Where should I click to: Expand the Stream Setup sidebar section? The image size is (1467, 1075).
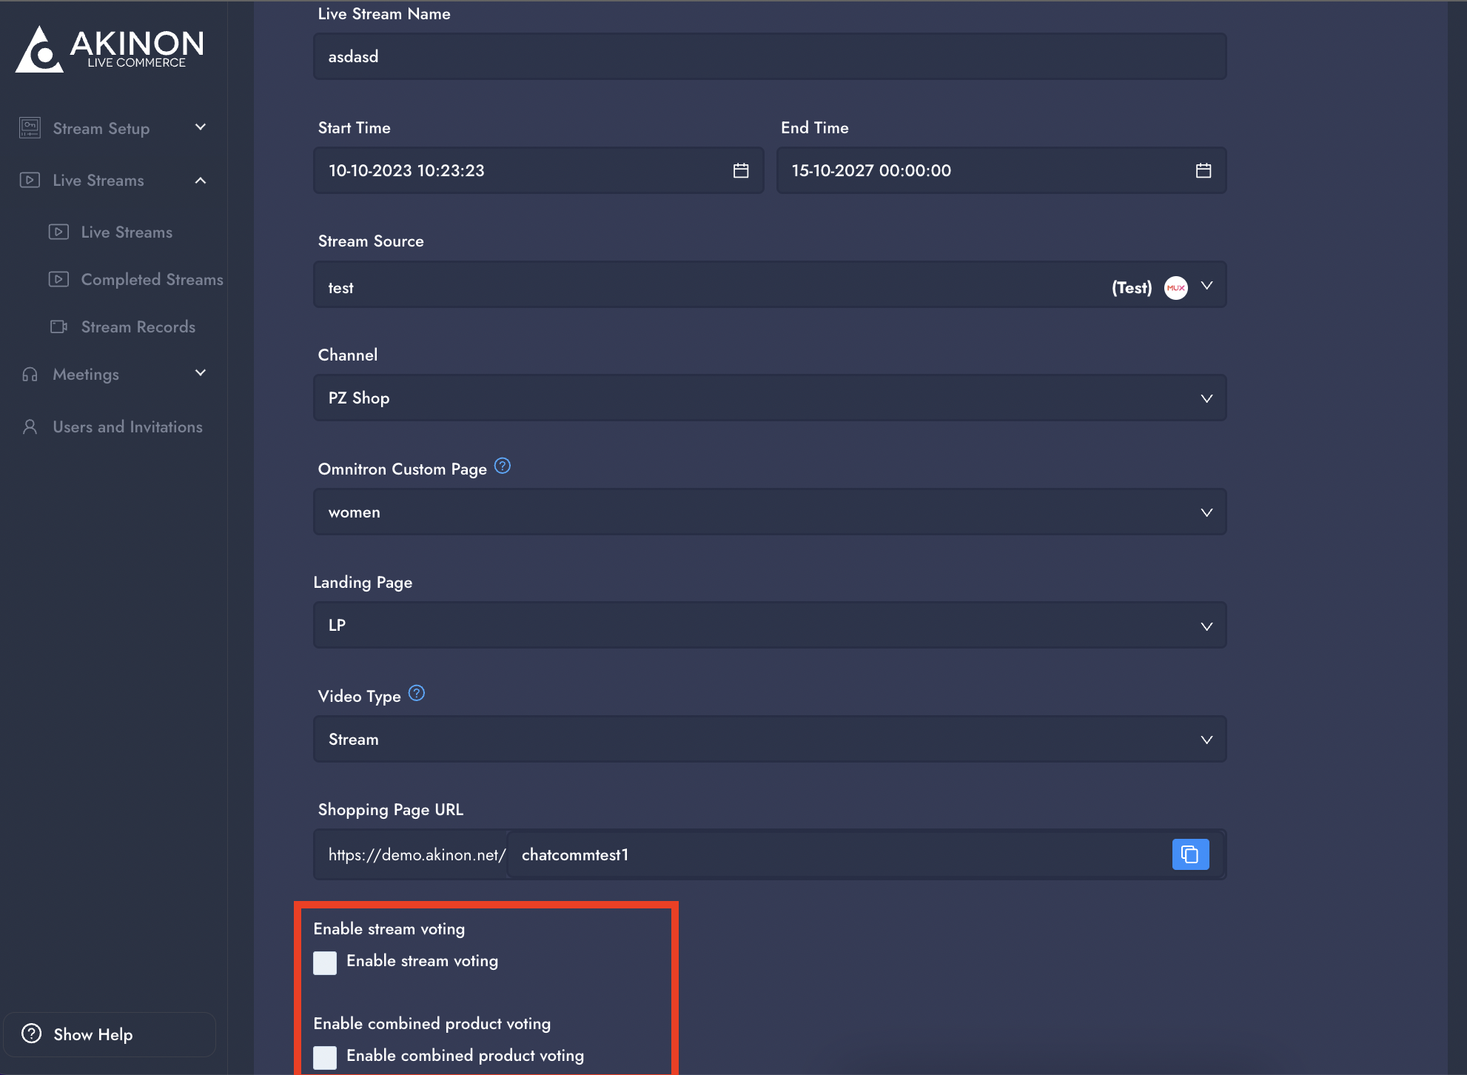point(200,127)
